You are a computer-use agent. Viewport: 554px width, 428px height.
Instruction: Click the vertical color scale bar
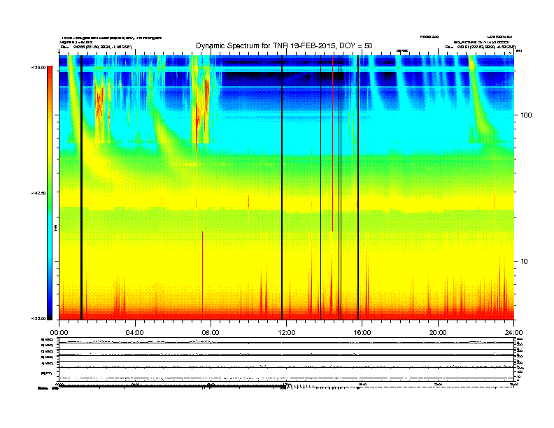(x=50, y=193)
